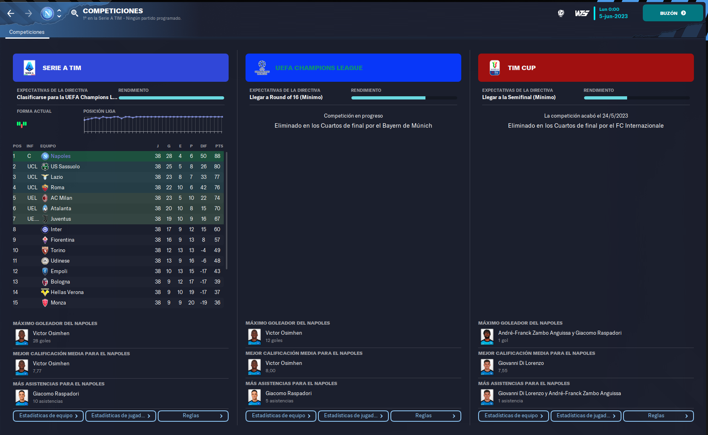Open Estadísticas de equipo for Champions League
The width and height of the screenshot is (708, 435).
click(x=281, y=416)
